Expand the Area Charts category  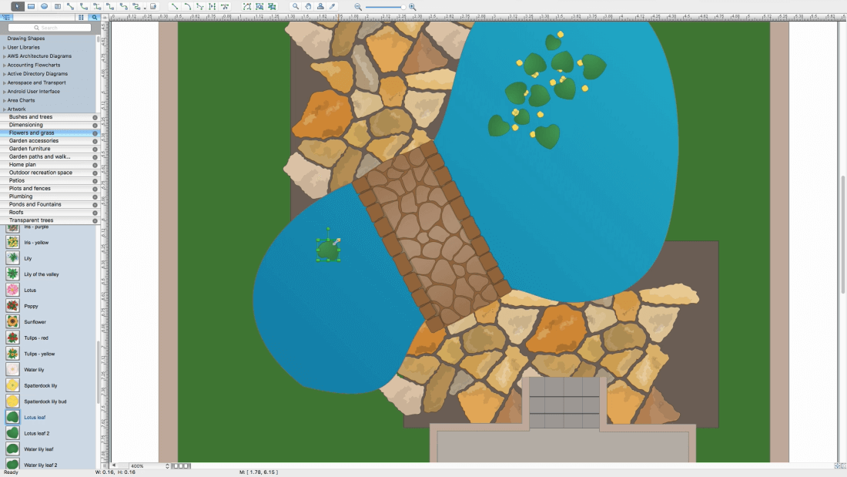pos(5,101)
